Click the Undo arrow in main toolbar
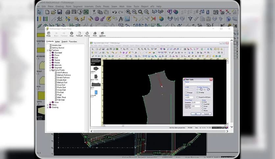This screenshot has width=275, height=159. pos(114,12)
